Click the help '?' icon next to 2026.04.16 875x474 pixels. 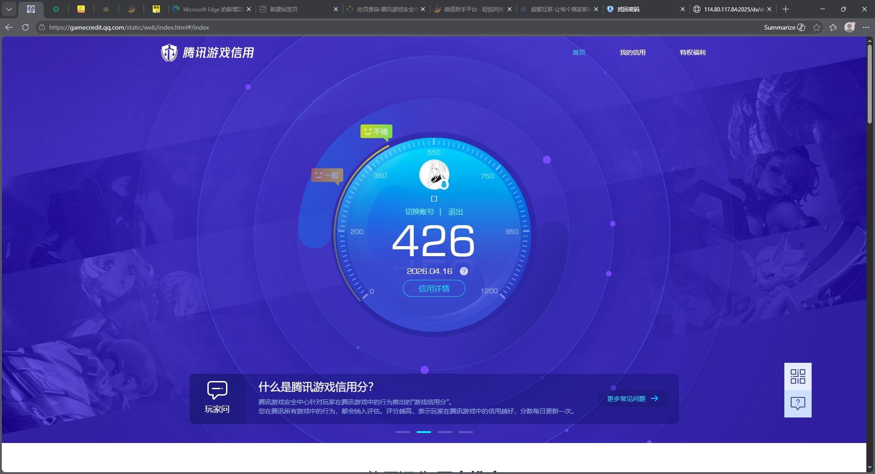[x=464, y=271]
